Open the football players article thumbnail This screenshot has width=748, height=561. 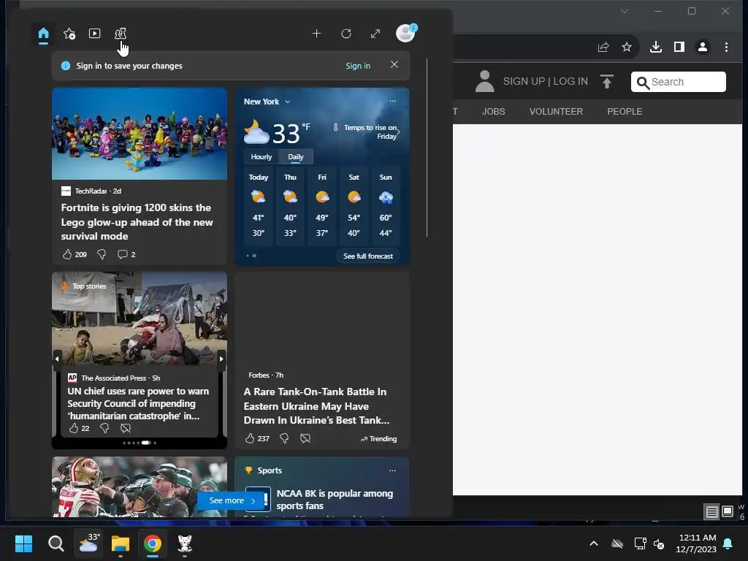(x=140, y=487)
